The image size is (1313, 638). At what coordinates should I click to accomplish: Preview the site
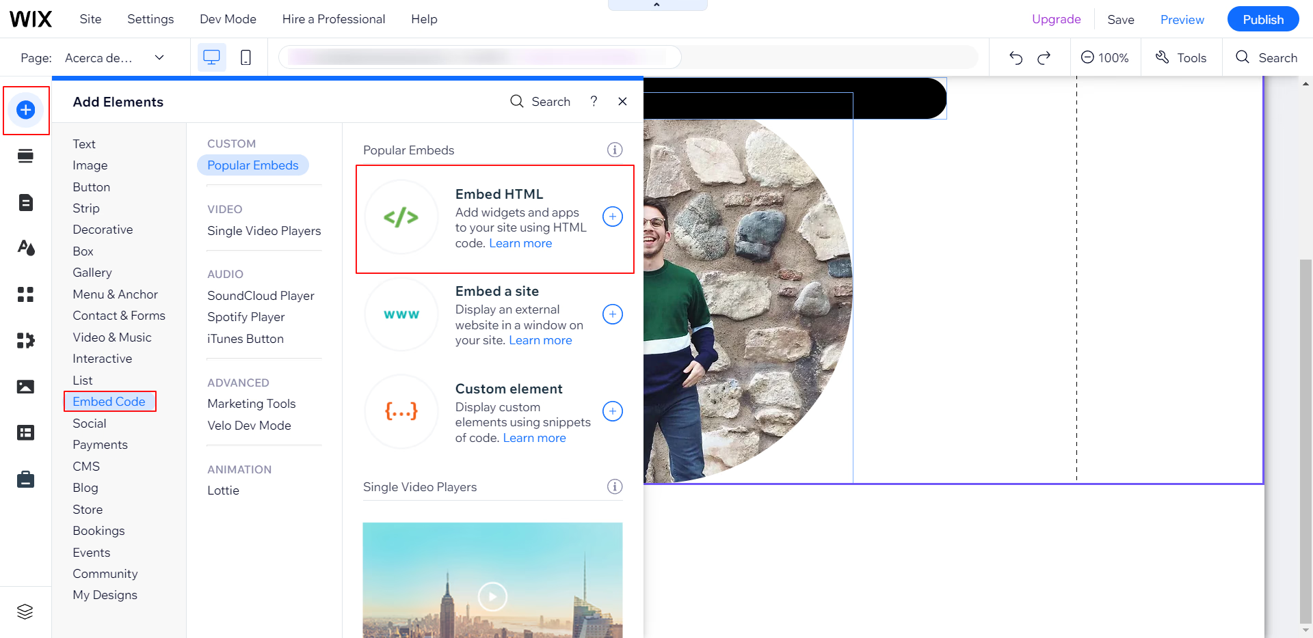click(x=1182, y=20)
